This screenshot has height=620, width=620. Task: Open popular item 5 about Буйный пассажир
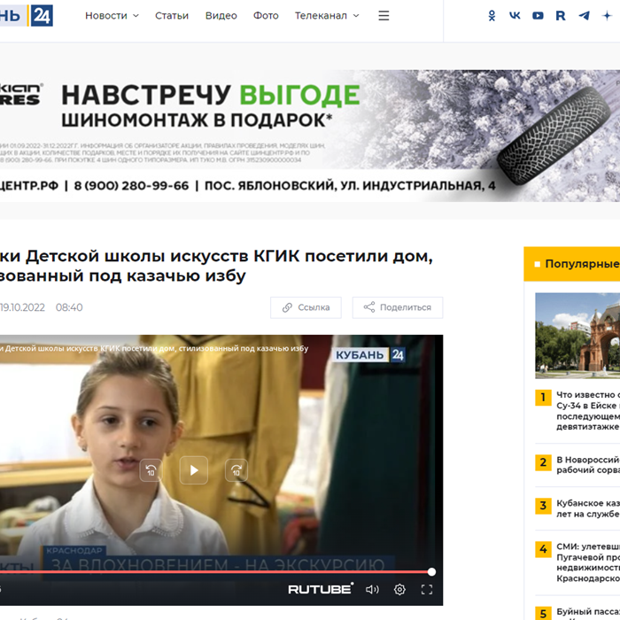pyautogui.click(x=577, y=614)
